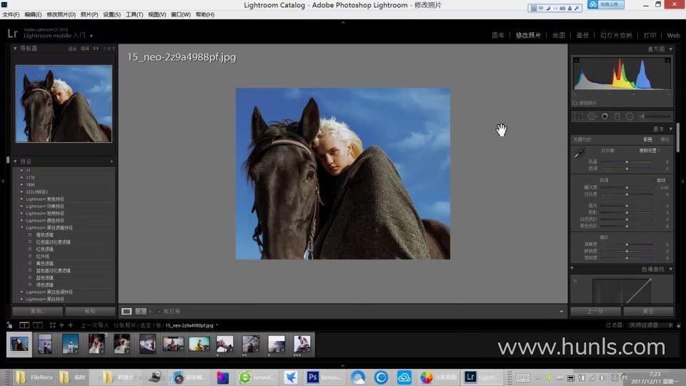Screen dimensions: 686x386
Task: Enable the original photo checkbox under histogram
Action: [x=575, y=103]
